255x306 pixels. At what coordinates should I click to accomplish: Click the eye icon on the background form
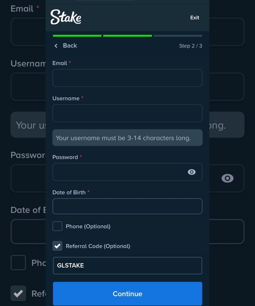(227, 178)
